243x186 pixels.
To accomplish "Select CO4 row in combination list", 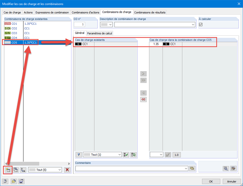I will pos(37,38).
